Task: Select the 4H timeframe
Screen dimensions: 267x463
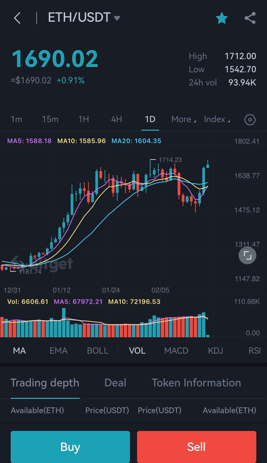Action: (x=116, y=119)
